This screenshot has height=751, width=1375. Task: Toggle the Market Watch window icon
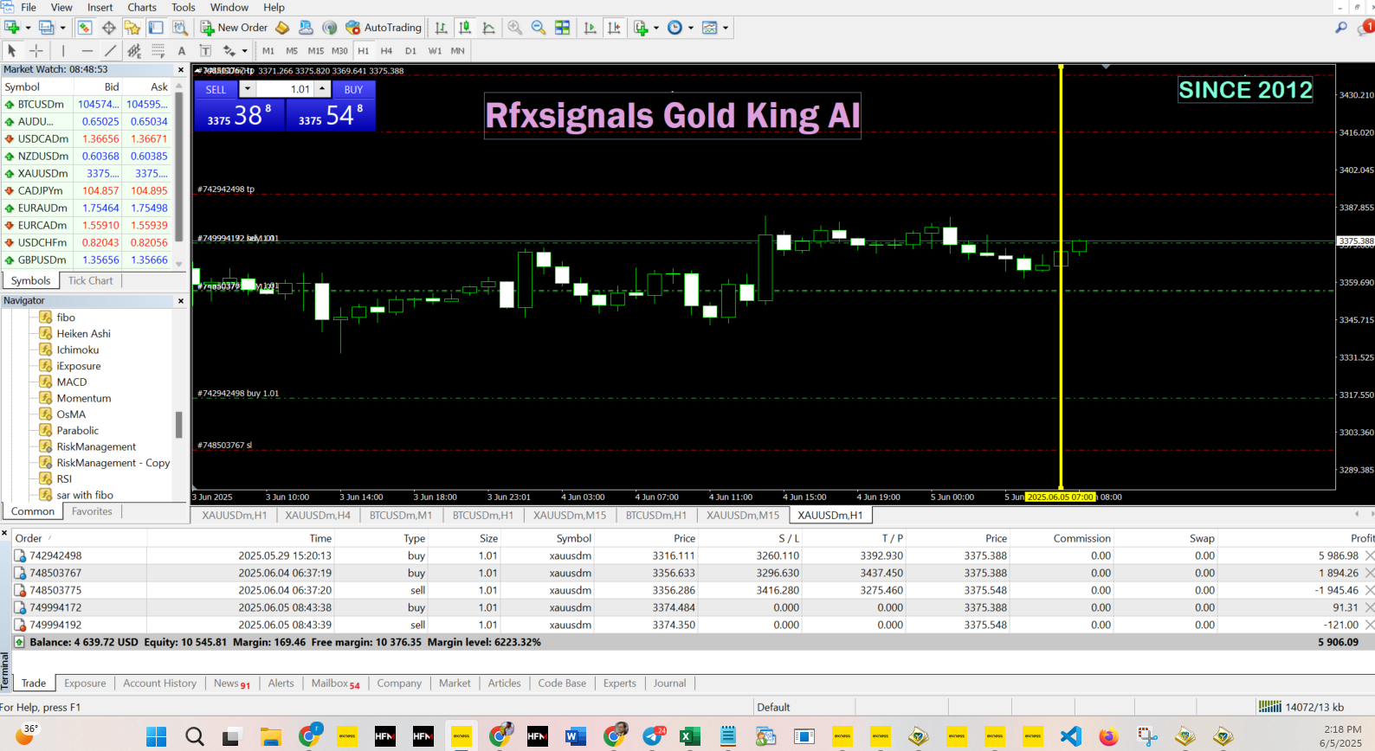pos(85,28)
